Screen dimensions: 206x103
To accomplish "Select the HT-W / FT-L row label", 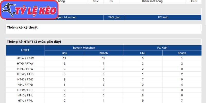I will coord(25,90).
